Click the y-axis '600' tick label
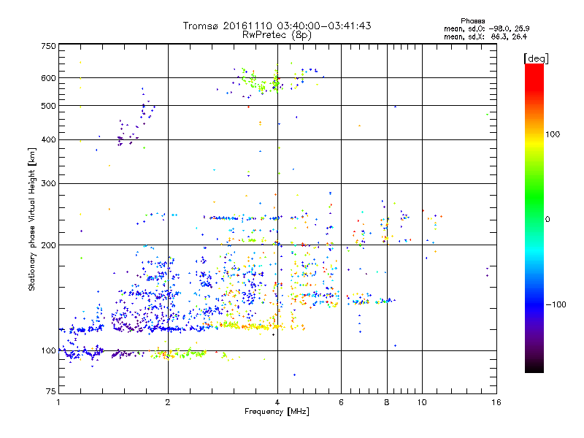 (x=48, y=78)
